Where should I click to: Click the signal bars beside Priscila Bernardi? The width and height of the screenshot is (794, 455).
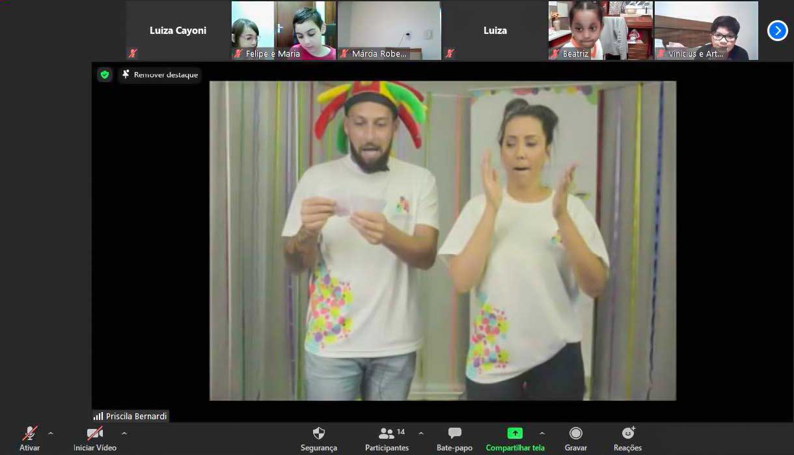tap(98, 417)
